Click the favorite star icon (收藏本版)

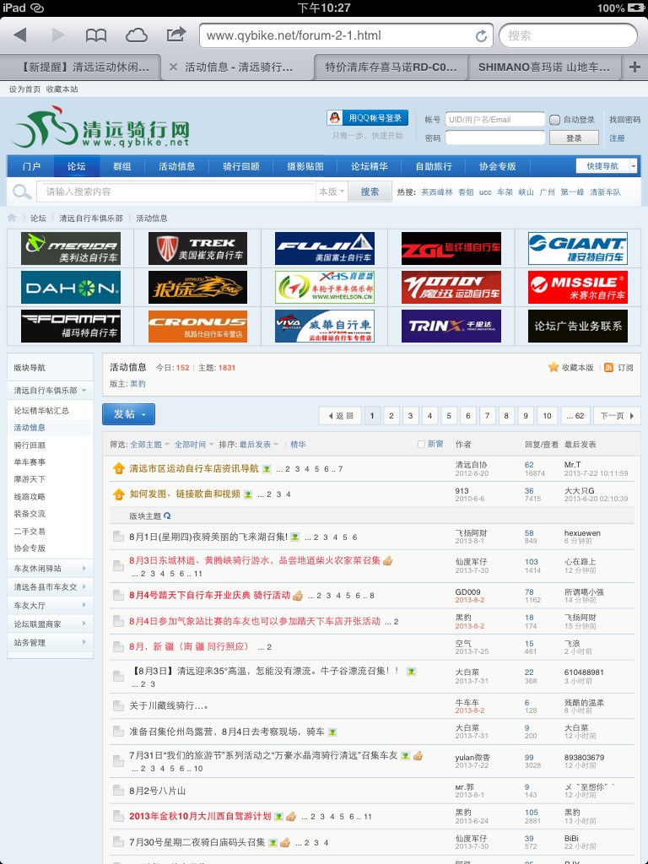[553, 368]
